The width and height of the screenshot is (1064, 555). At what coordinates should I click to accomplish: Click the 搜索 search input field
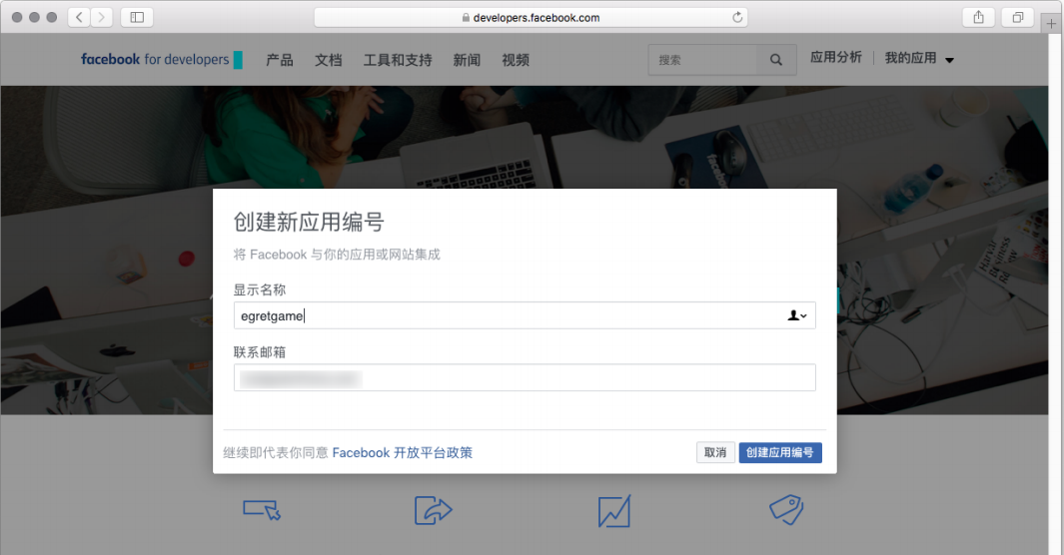703,60
